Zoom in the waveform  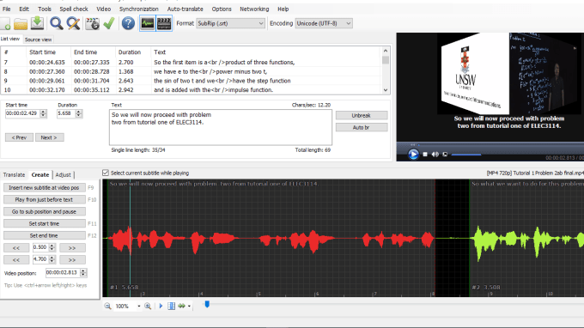point(148,306)
